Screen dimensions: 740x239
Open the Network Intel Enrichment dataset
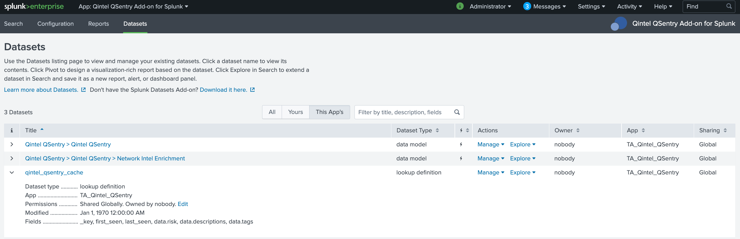click(105, 158)
